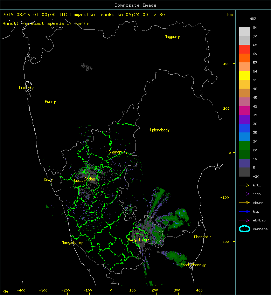Click the purple 111V arrow in legend
The width and height of the screenshot is (271, 295).
point(244,194)
